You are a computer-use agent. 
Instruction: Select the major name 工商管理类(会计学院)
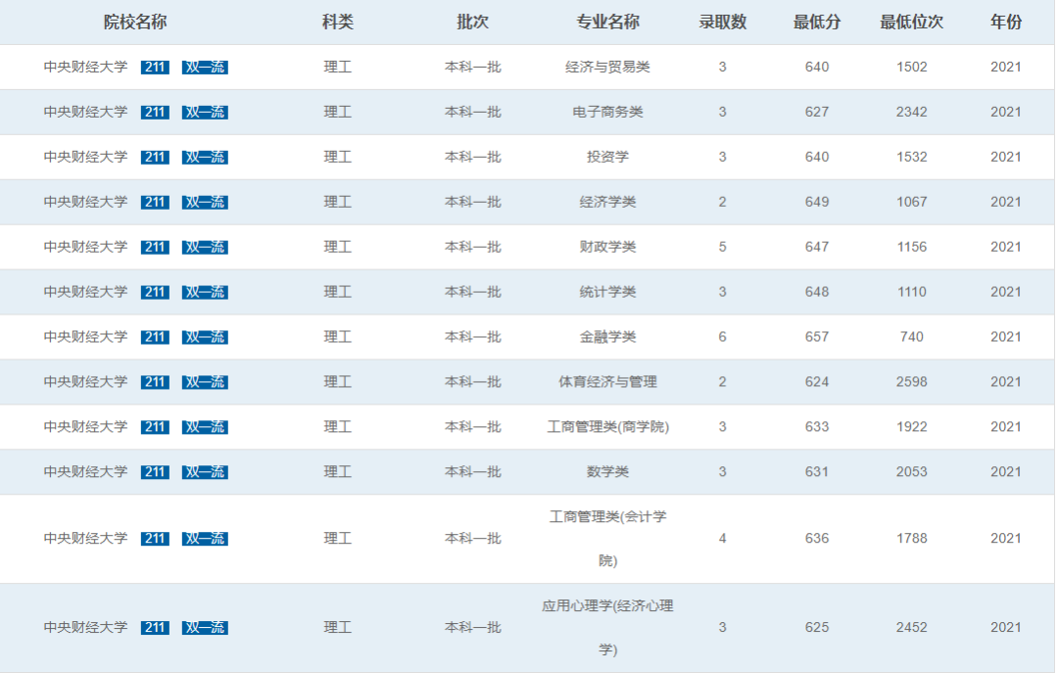coord(607,539)
